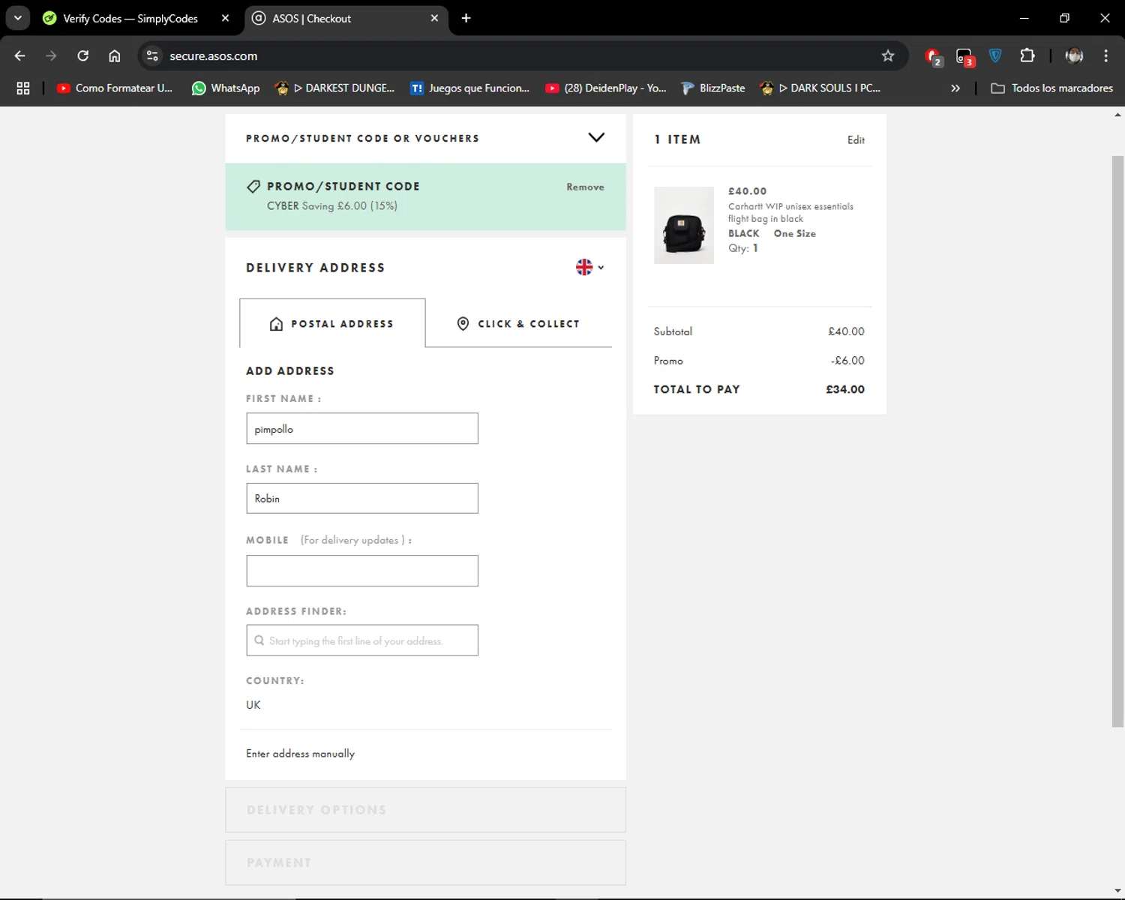Viewport: 1125px width, 900px height.
Task: Open the extension icon with badge 3
Action: 965,56
